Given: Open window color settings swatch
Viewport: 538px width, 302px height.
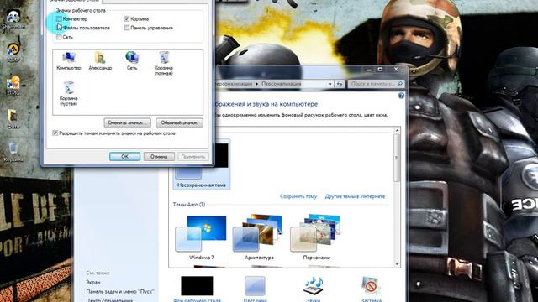Looking at the screenshot, I should [x=255, y=286].
